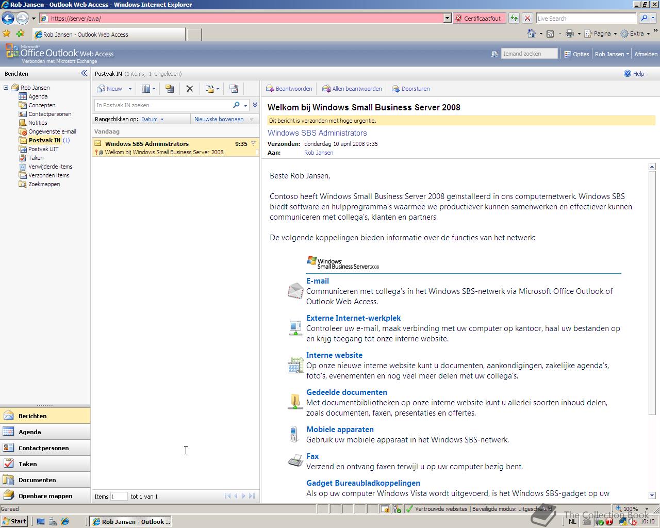The width and height of the screenshot is (660, 528).
Task: Switch to Agenda module tab
Action: coord(45,432)
